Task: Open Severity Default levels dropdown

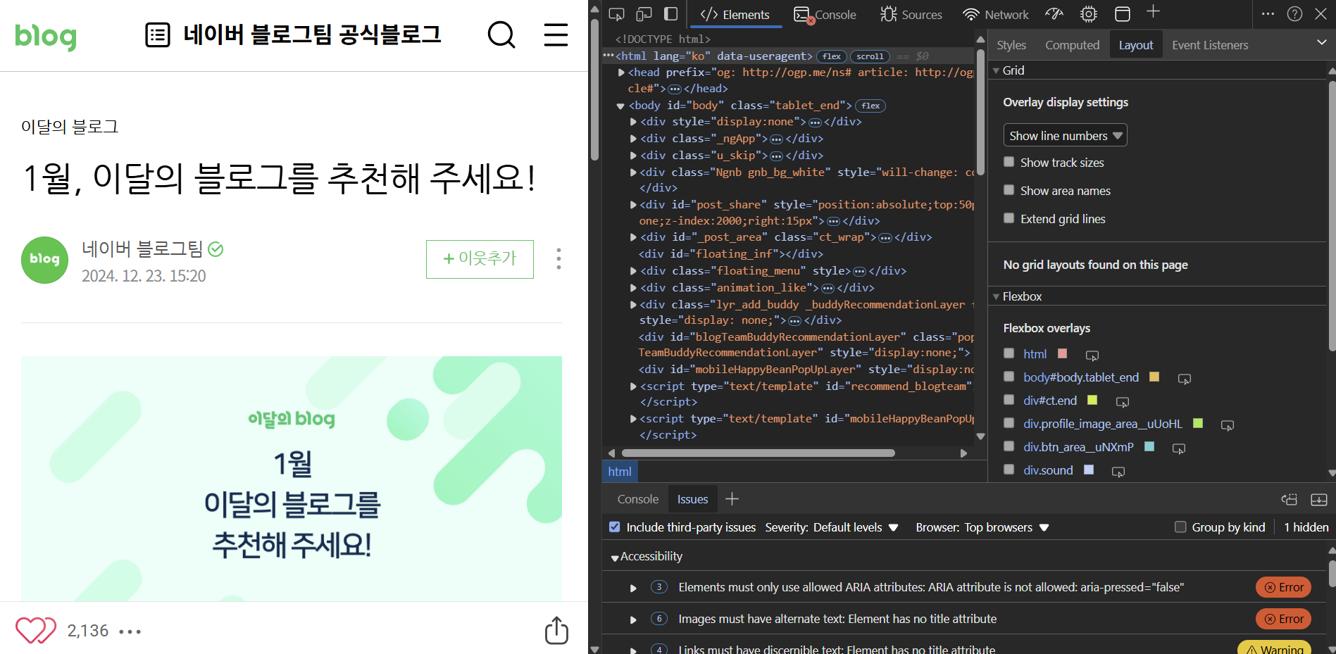Action: pyautogui.click(x=856, y=527)
